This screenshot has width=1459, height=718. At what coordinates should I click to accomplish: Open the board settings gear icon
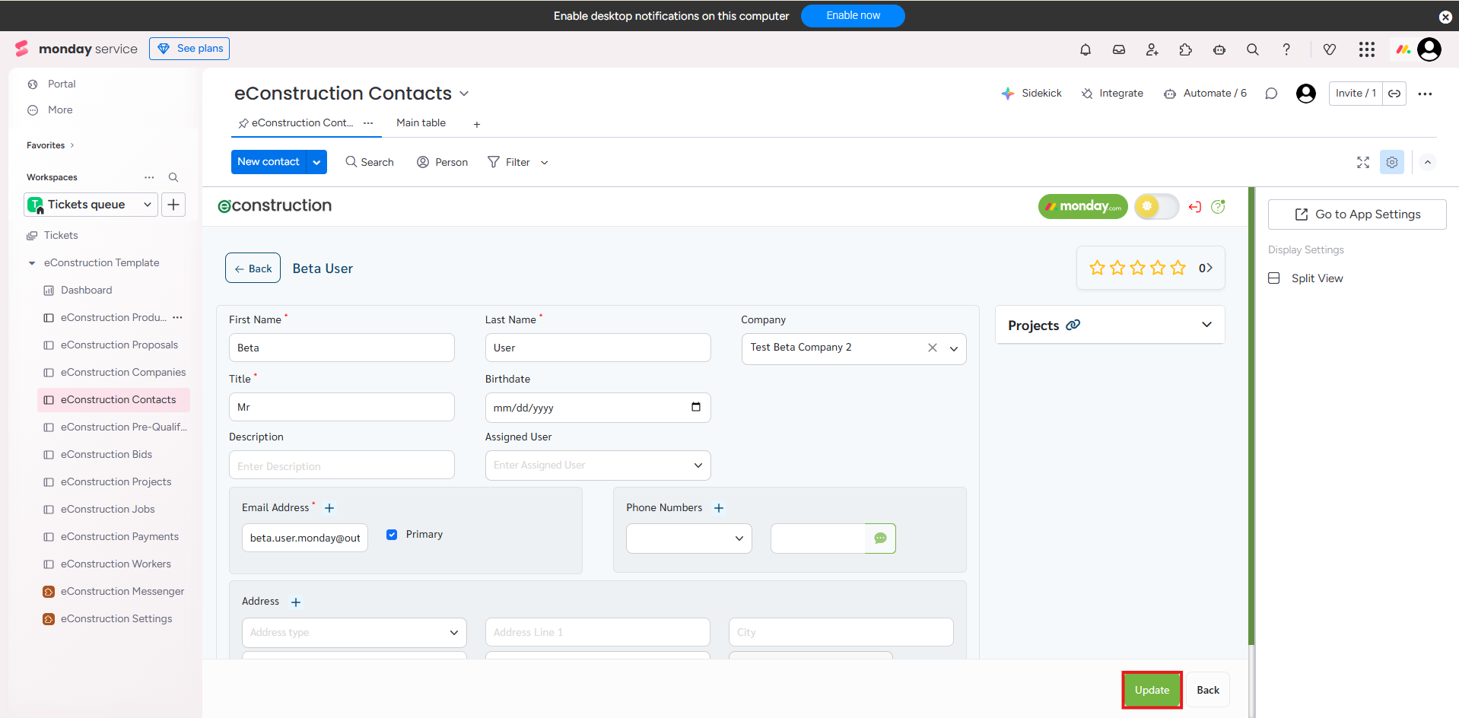coord(1391,162)
